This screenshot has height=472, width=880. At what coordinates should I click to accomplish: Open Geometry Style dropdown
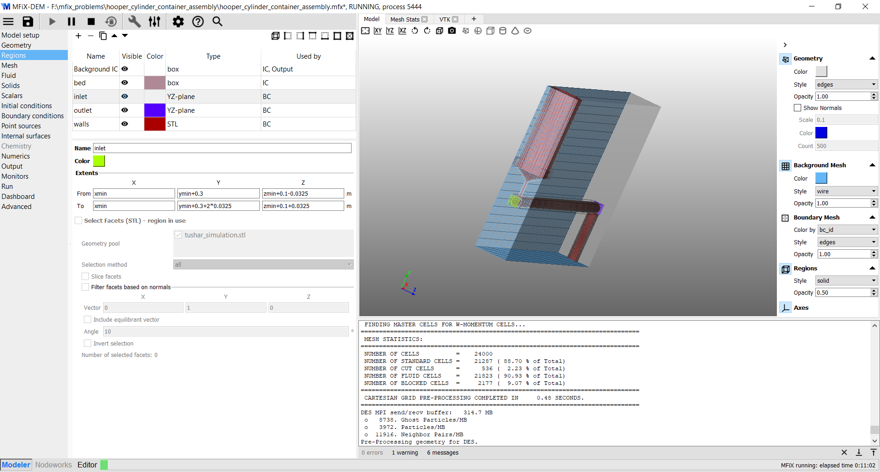pos(846,84)
